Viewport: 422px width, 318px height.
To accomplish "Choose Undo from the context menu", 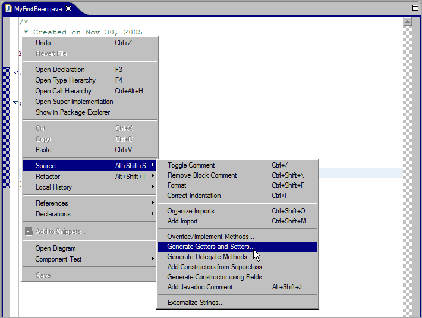I will (90, 43).
